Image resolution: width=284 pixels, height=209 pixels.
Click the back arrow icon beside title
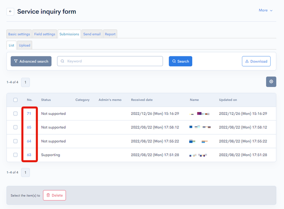[x=10, y=11]
